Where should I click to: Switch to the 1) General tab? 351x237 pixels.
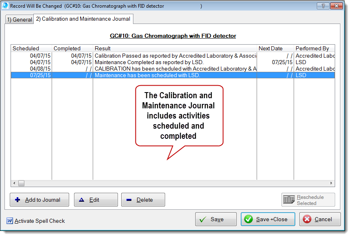click(19, 19)
